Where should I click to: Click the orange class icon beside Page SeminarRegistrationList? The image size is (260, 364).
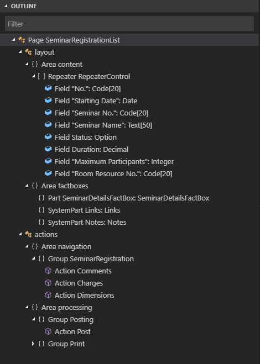point(22,40)
